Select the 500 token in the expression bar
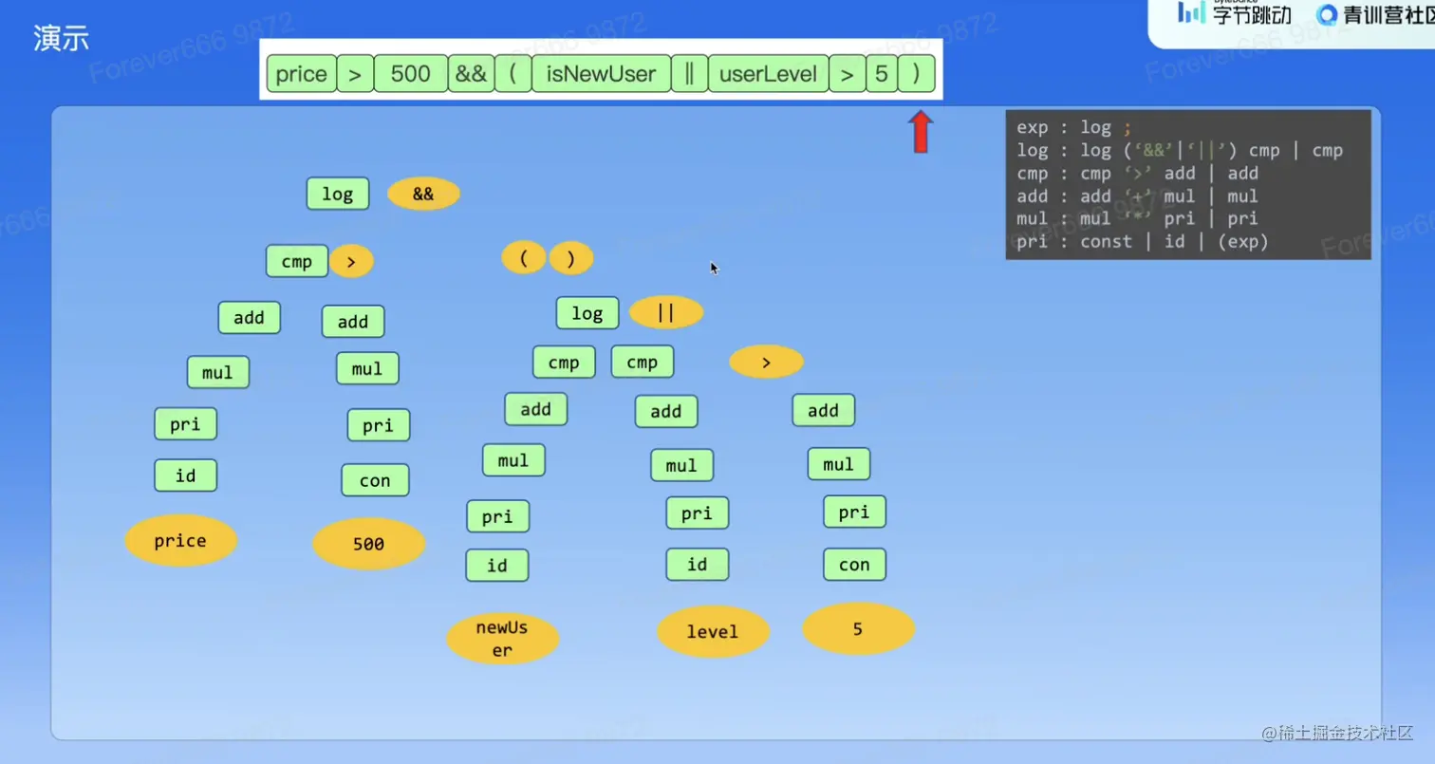The image size is (1435, 764). pos(411,74)
